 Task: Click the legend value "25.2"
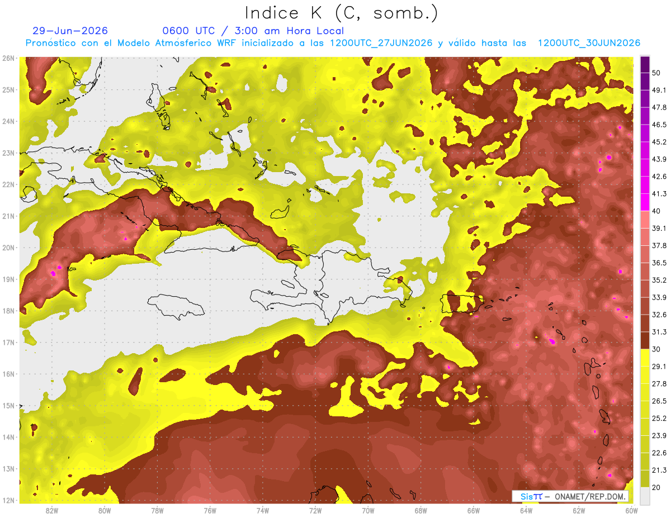(x=659, y=419)
